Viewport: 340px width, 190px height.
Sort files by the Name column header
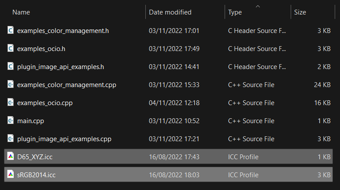21,12
